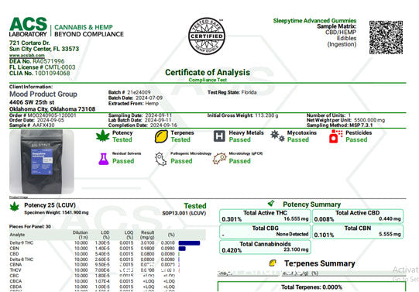Click Specimen Weight 1541.900 mg
This screenshot has width=419, height=292.
(x=57, y=213)
